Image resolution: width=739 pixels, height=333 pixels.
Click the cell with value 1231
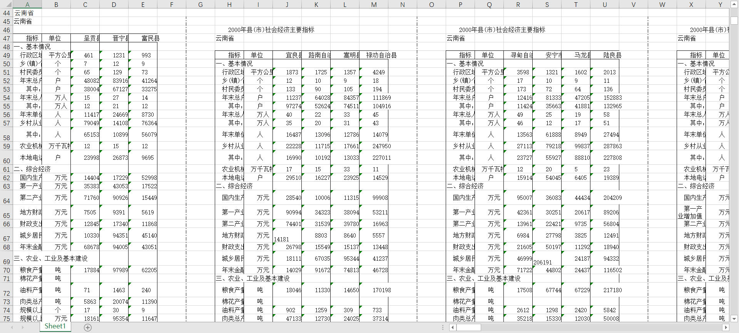click(114, 55)
